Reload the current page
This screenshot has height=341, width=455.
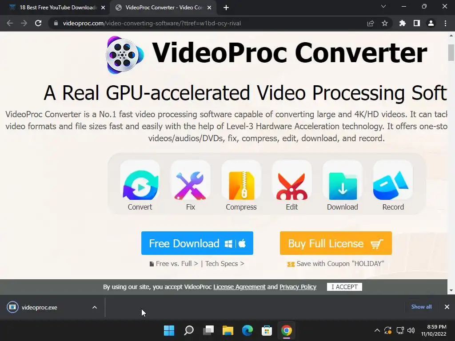coord(38,23)
